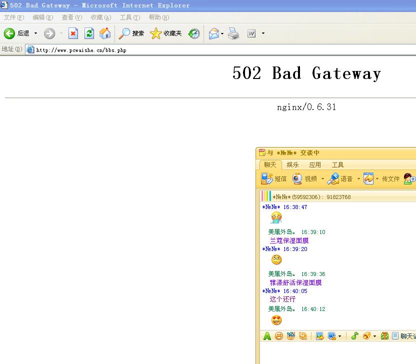Viewport: 416px width, 364px height.
Task: Expand the send-file icon dropdown arrow
Action: 377,179
